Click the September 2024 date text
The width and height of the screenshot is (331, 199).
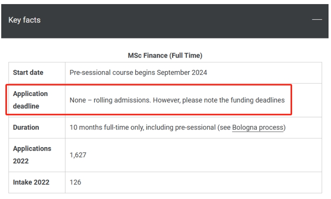click(182, 72)
